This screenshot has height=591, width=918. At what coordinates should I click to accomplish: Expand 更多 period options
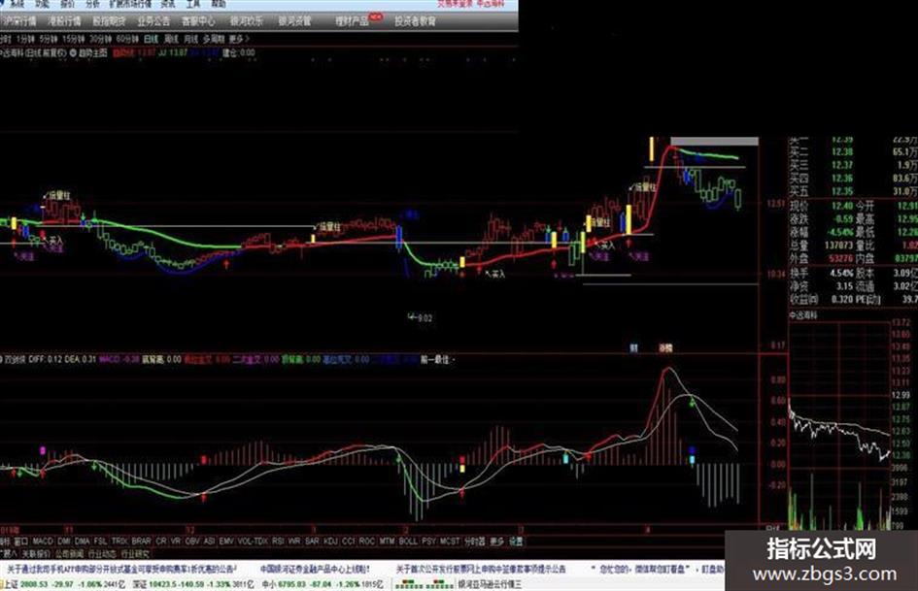[x=238, y=39]
